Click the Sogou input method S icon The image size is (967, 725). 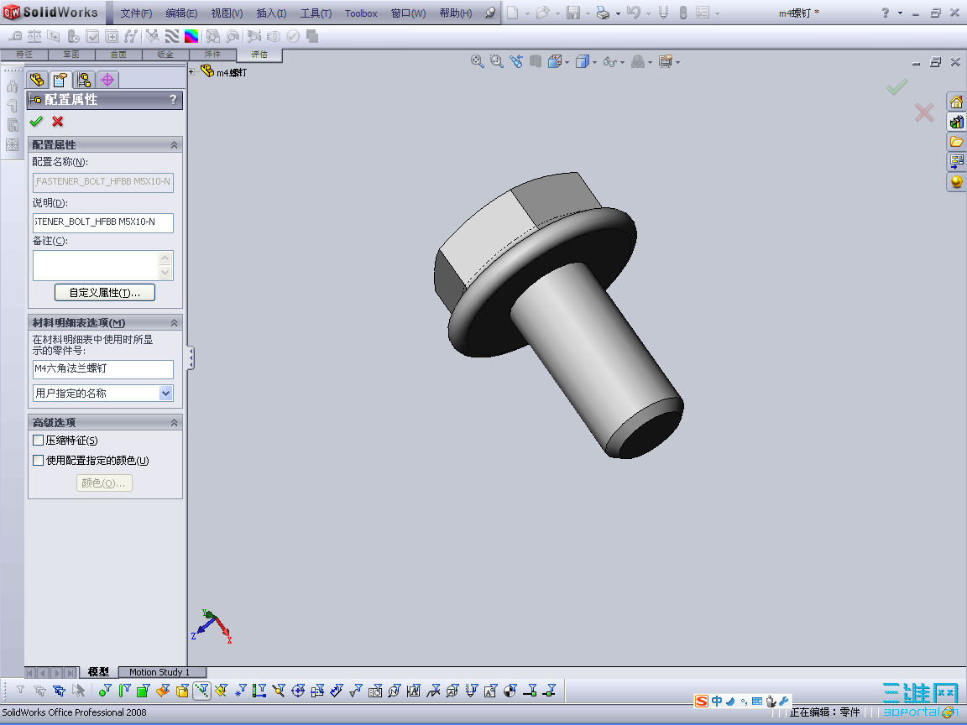click(x=701, y=701)
